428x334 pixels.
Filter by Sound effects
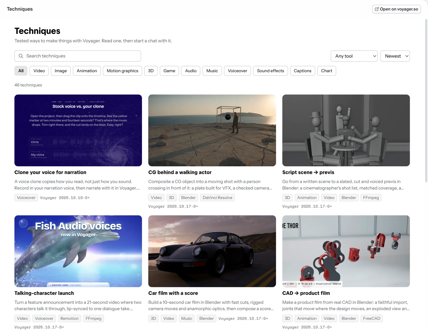tap(270, 71)
